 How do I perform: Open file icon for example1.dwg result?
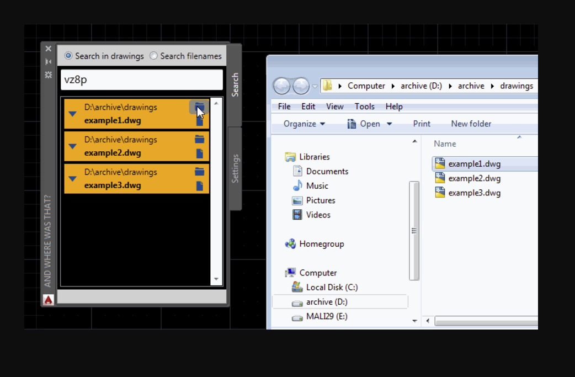pos(200,121)
